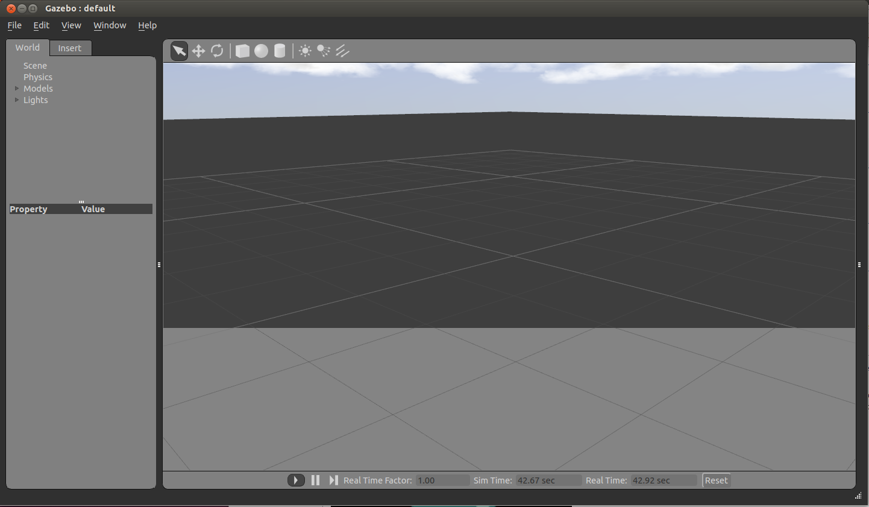Switch to the World tab
The height and width of the screenshot is (507, 869).
coord(28,48)
